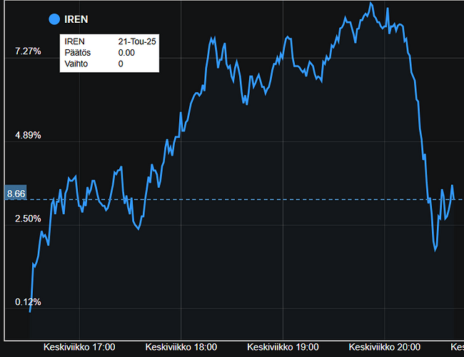Click the IREN heading inside the tooltip
The image size is (464, 357).
(74, 41)
